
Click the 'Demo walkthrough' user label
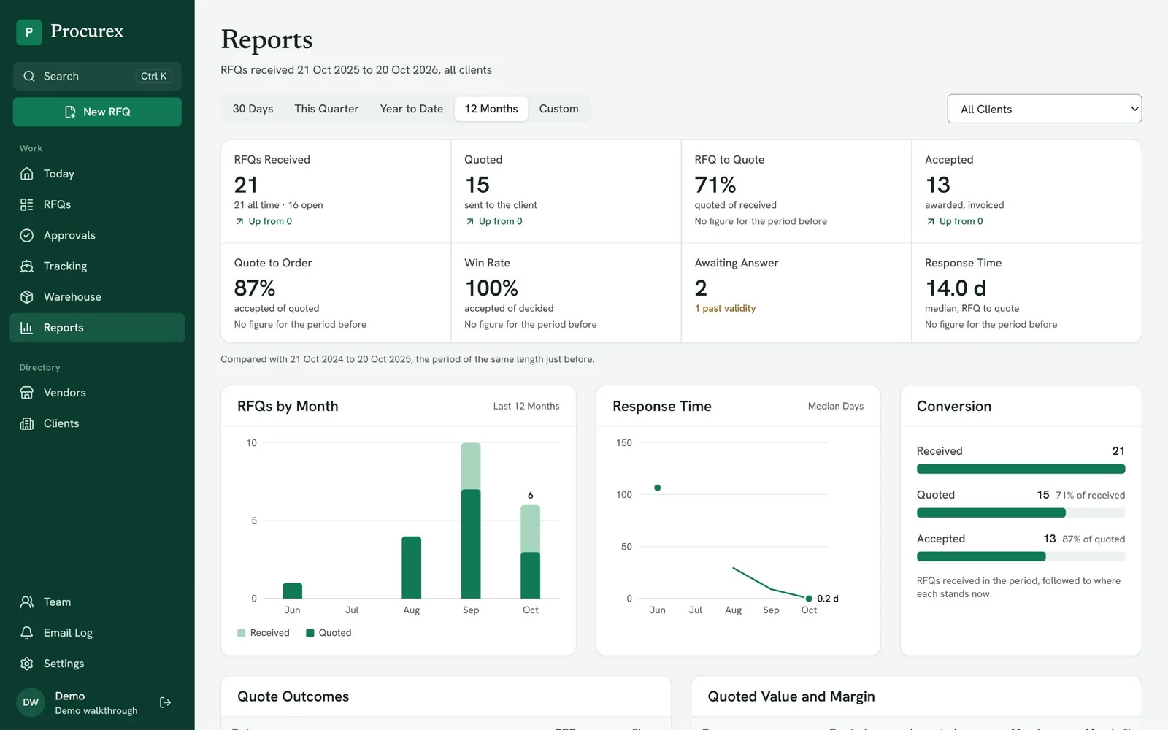coord(96,711)
